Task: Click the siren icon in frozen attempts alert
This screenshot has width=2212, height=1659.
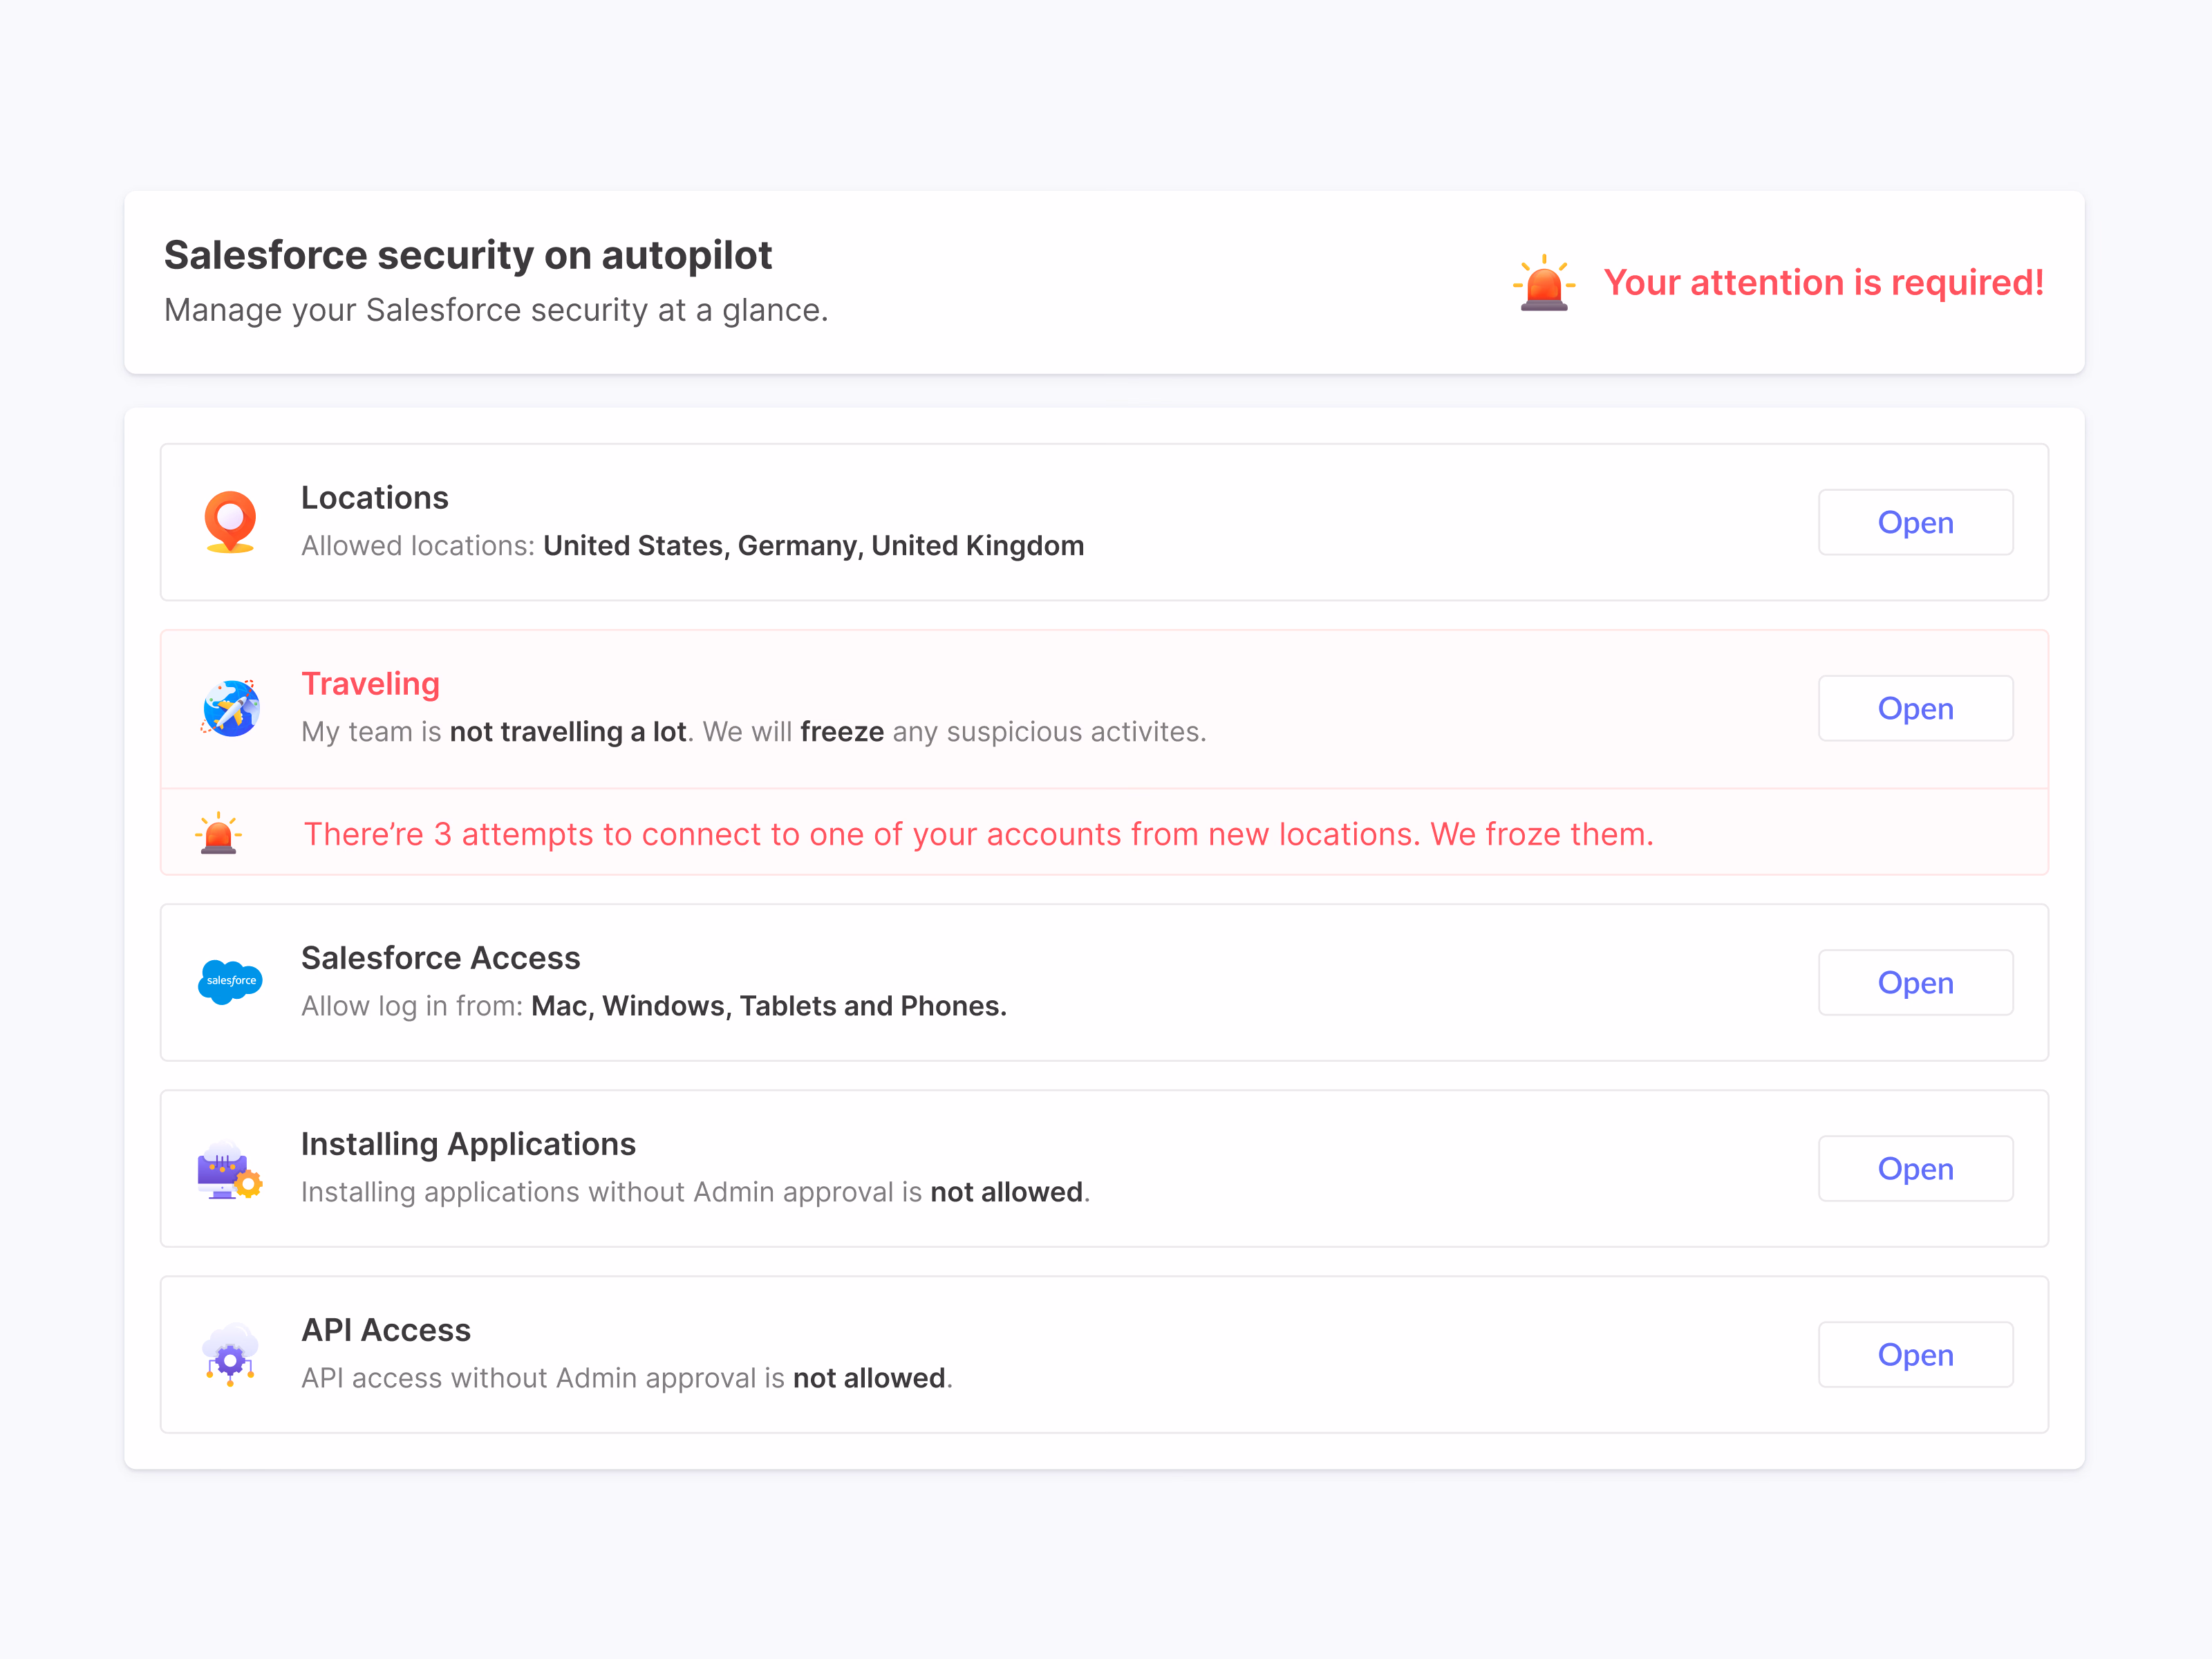Action: [x=218, y=833]
